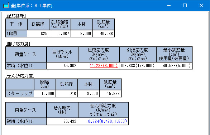
Task: Click the 曲げモーメント column header
Action: click(62, 54)
